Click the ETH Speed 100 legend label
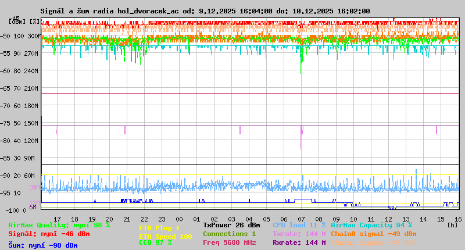 pos(165,237)
